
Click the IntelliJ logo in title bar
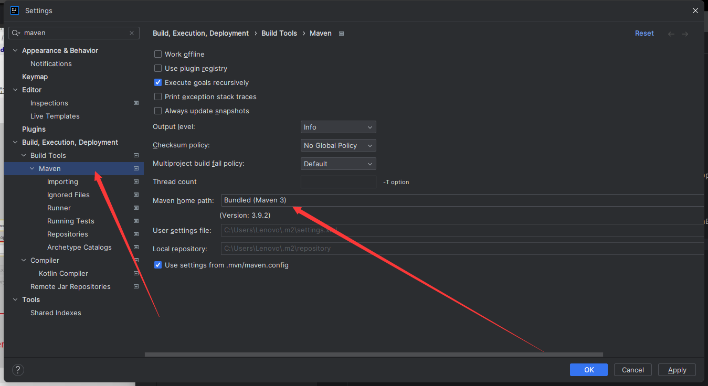15,10
